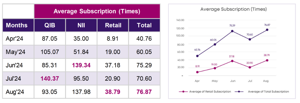The height and width of the screenshot is (103, 300).
Task: Click the Months header cell
Action: [18, 25]
